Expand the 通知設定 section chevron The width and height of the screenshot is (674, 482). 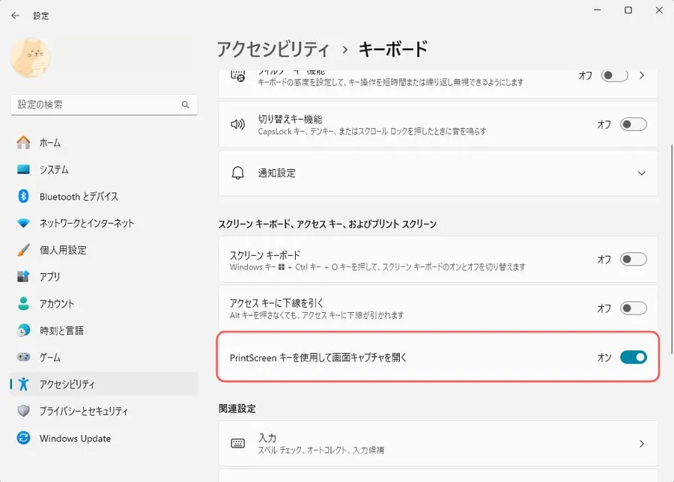tap(641, 173)
